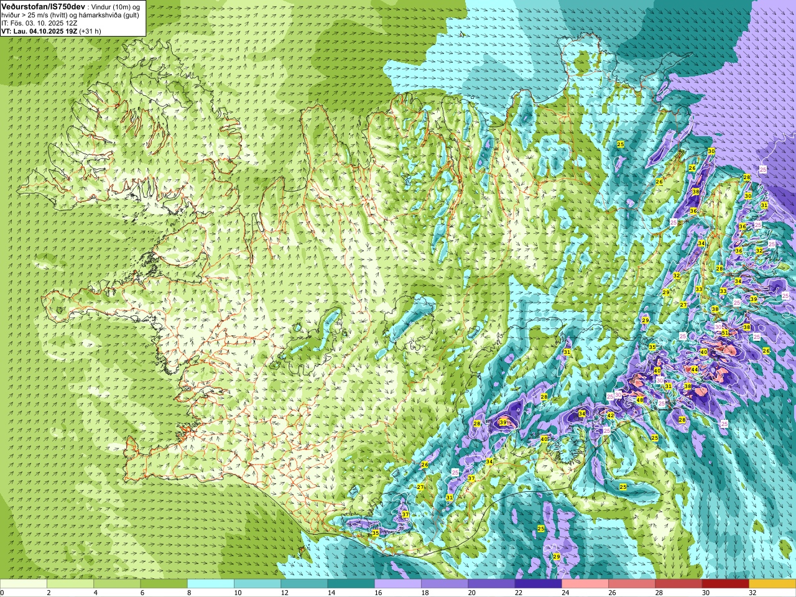This screenshot has width=796, height=597.
Task: Click the 'IT: Fös. 03. 10. 2025 12Z' line
Action: [39, 23]
